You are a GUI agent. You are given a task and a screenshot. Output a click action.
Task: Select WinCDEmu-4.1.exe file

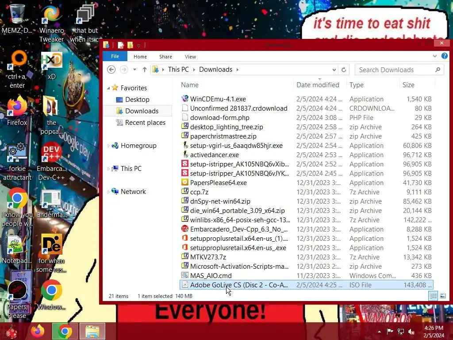306,99
